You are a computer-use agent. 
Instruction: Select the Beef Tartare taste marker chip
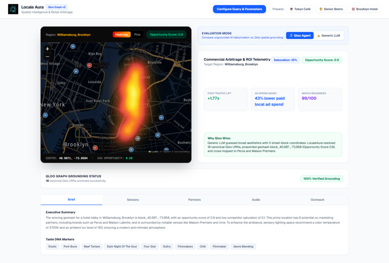click(92, 247)
